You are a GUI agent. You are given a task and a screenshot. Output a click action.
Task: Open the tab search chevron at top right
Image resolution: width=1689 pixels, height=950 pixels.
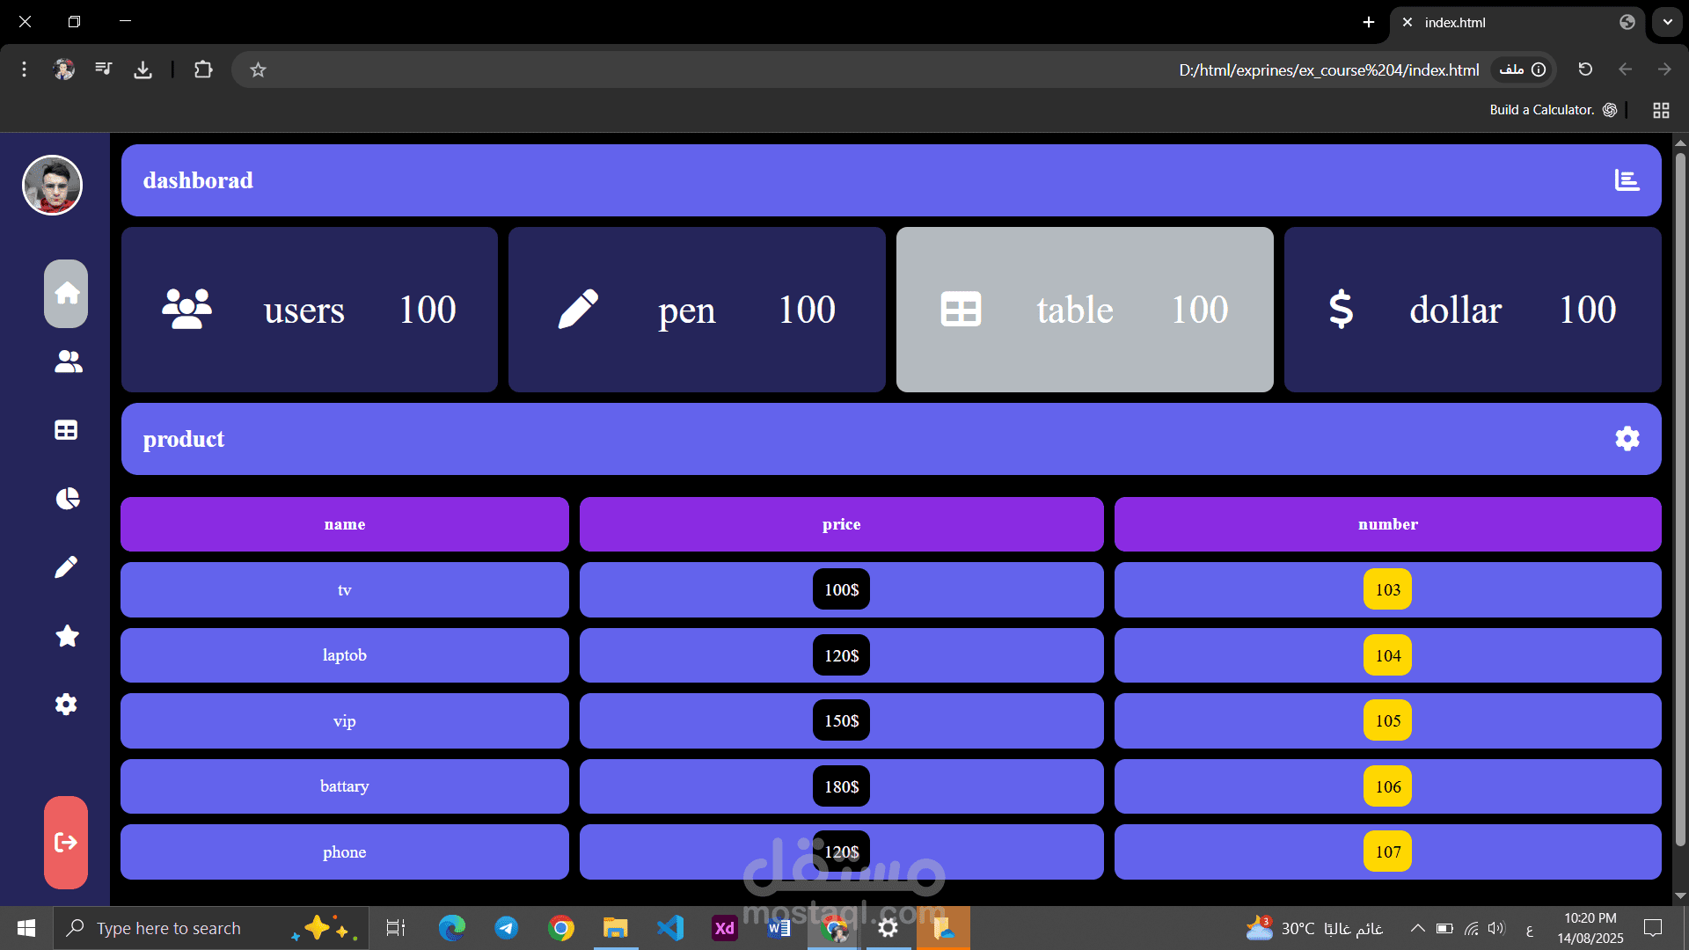(1667, 22)
